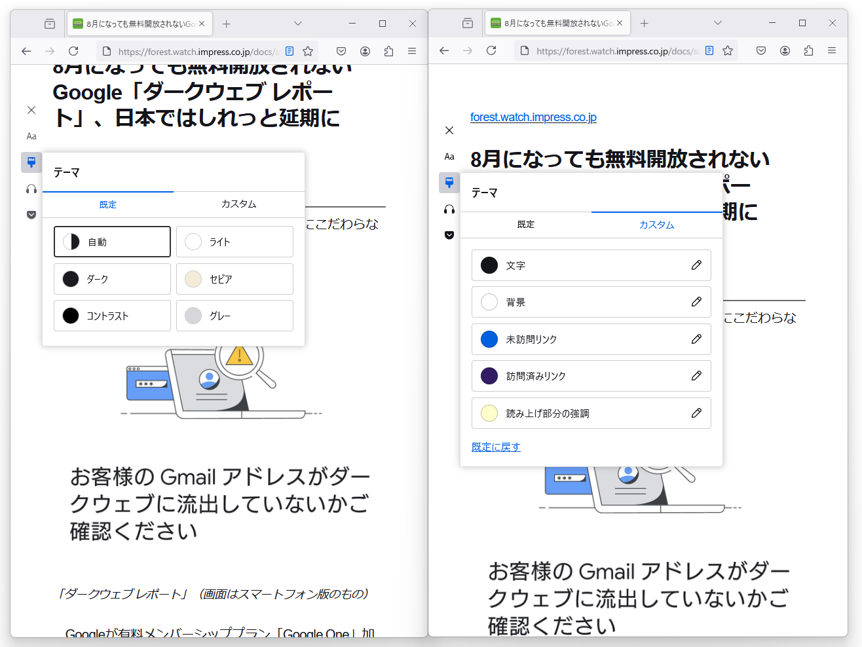Reset colors via the 既定に戻す link
The height and width of the screenshot is (647, 862).
[496, 447]
